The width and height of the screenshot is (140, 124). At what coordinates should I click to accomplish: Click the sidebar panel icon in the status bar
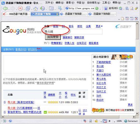[4, 121]
